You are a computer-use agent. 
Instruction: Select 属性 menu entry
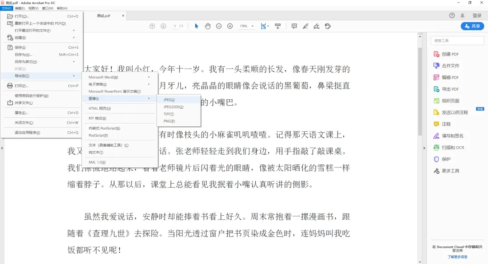[x=42, y=113]
